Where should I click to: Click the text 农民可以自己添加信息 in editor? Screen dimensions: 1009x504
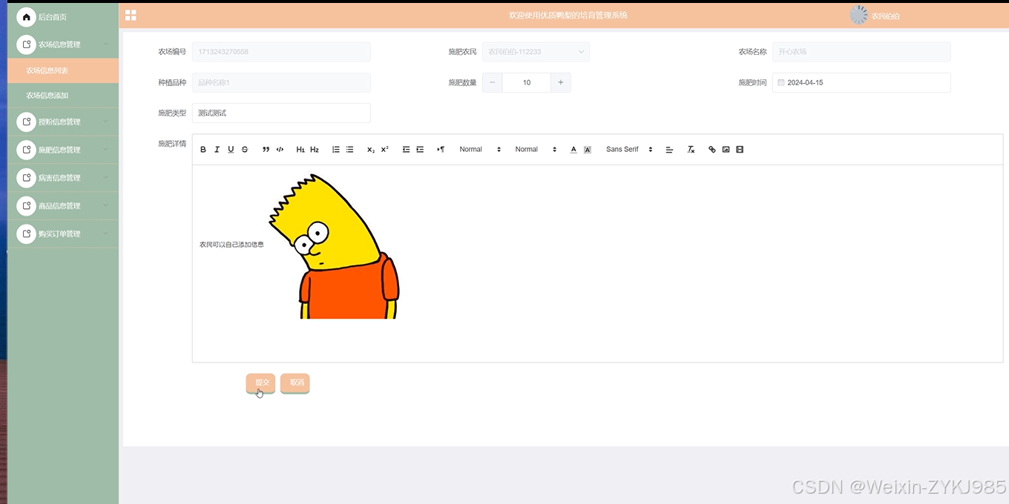pyautogui.click(x=231, y=245)
